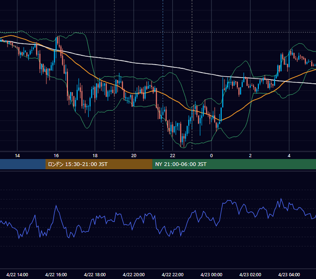Click the 18 hour axis label
316x279 pixels.
coord(95,156)
